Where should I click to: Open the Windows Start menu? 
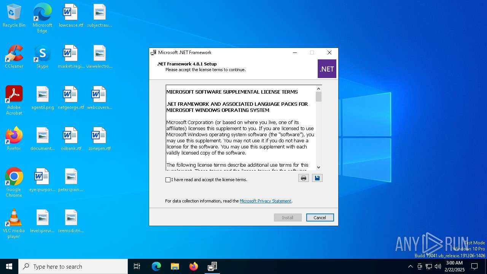[9, 266]
